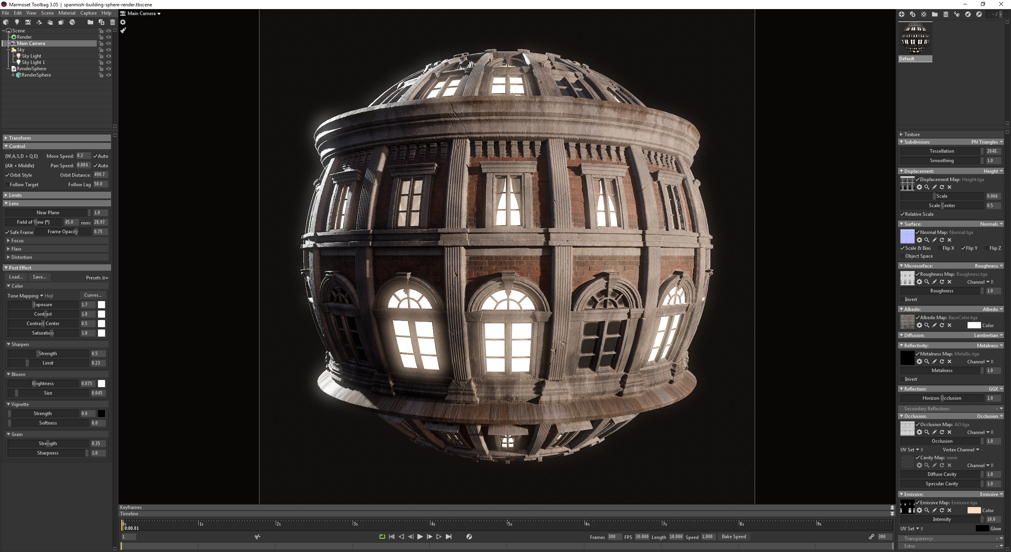The width and height of the screenshot is (1011, 552).
Task: Add a new mesh with cube icon
Action: [6, 22]
